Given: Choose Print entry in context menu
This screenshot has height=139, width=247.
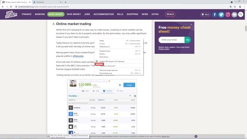Looking at the screenshot, I should (x=119, y=54).
